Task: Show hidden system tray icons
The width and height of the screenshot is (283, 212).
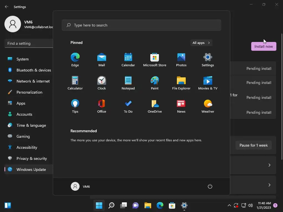Action: [229, 205]
